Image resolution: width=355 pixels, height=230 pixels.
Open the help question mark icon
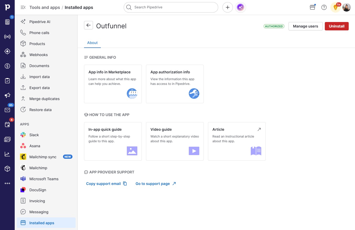324,7
